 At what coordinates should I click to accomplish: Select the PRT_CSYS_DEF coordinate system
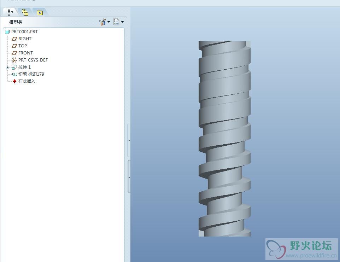tap(33, 60)
